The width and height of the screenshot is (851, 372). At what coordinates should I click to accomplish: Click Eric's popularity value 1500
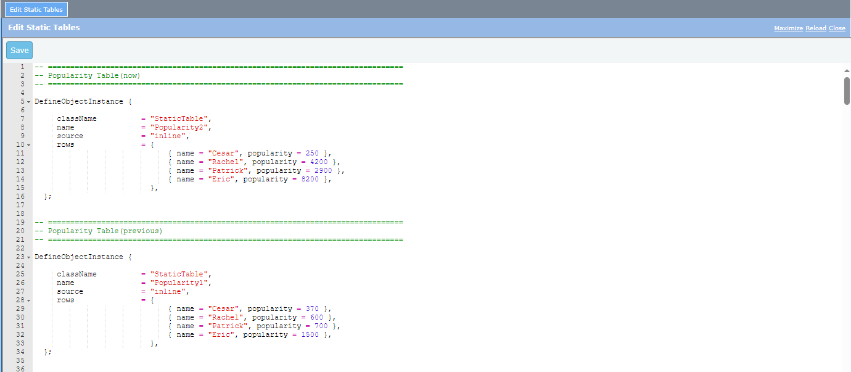310,334
